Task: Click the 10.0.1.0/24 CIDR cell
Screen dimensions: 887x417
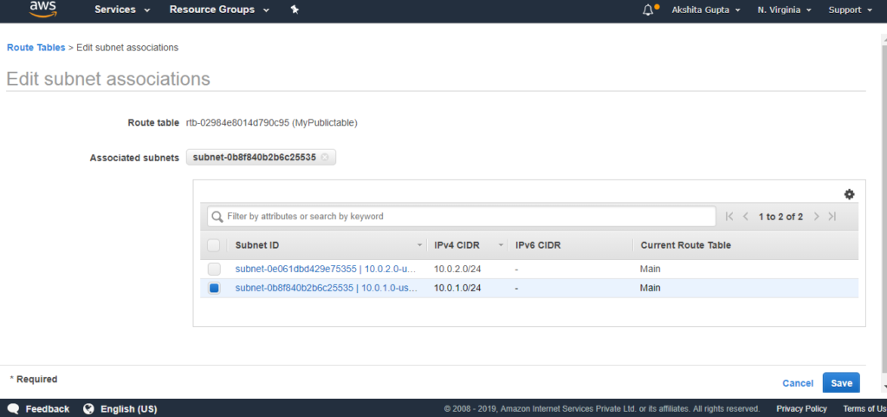Action: point(457,289)
